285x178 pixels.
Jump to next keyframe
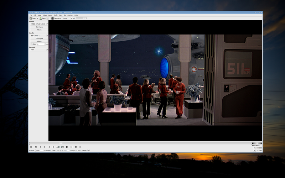(53, 147)
